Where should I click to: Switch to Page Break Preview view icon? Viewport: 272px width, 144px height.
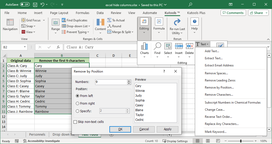pos(218,141)
